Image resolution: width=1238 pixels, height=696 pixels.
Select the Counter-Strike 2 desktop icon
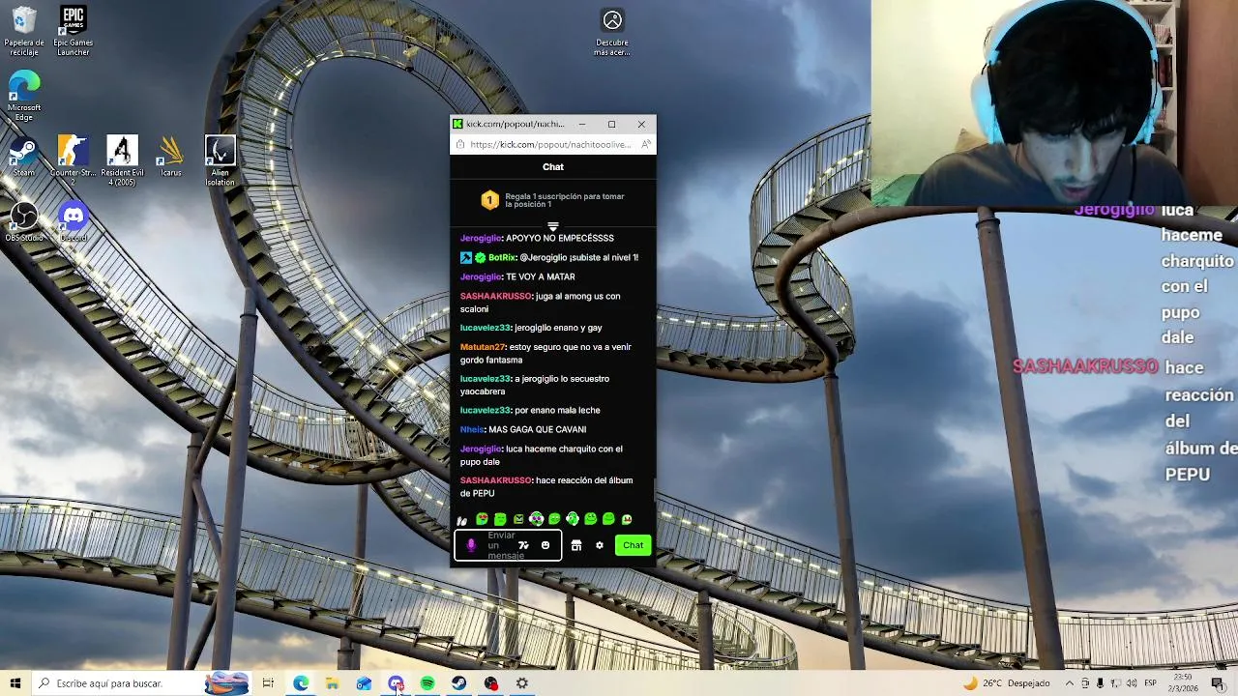(x=73, y=160)
